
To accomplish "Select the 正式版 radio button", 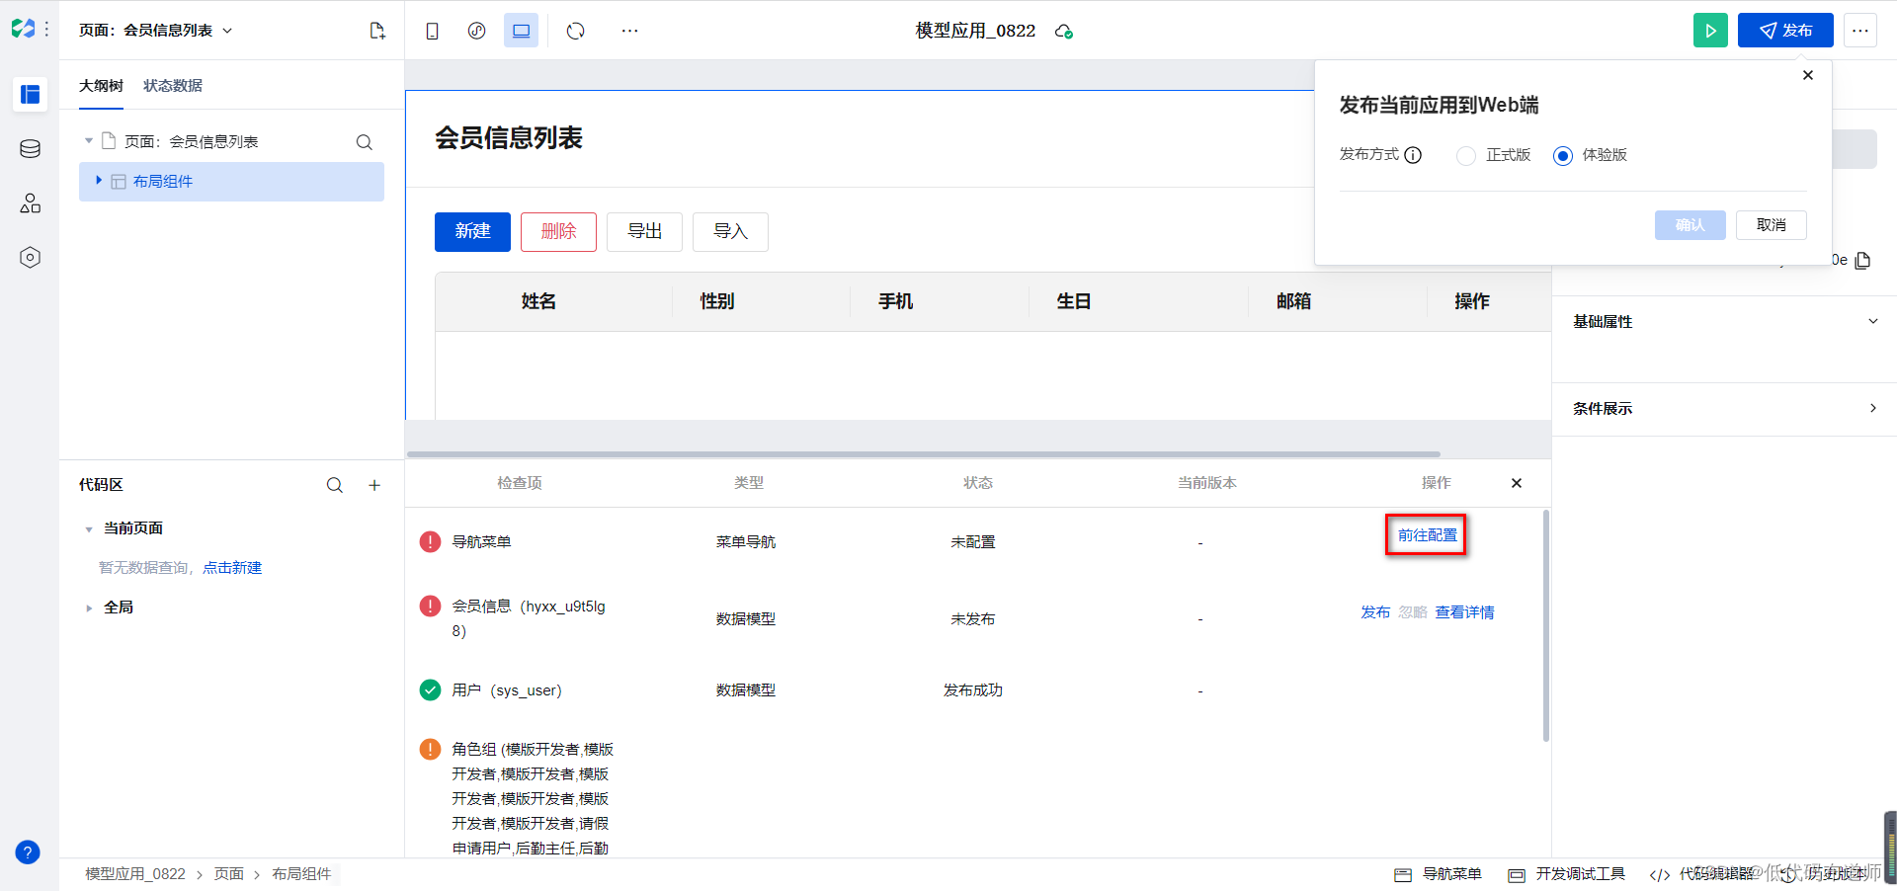I will click(x=1466, y=156).
